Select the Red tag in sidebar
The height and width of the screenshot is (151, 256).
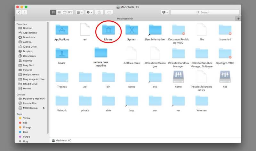tap(25, 123)
